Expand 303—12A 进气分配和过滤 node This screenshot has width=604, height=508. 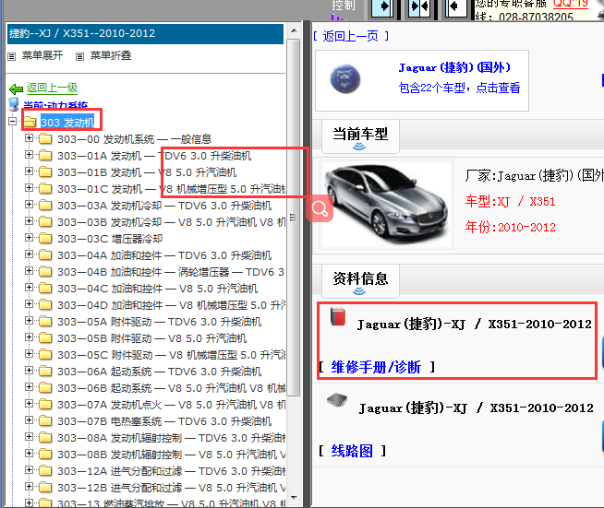(x=29, y=470)
